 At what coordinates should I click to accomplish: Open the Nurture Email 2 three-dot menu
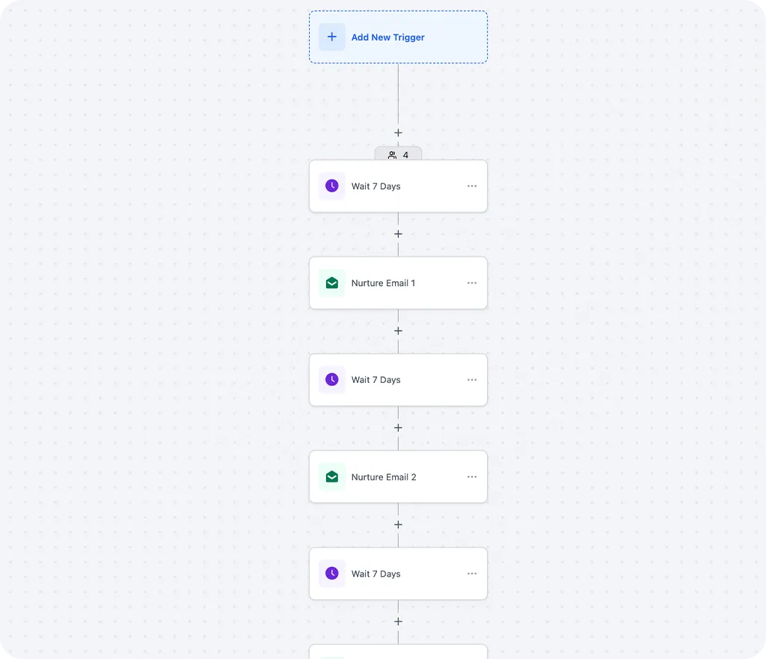coord(472,476)
